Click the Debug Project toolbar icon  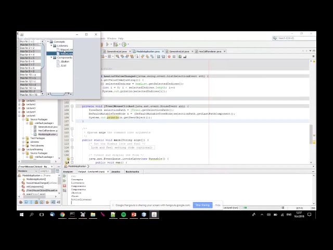pos(116,44)
